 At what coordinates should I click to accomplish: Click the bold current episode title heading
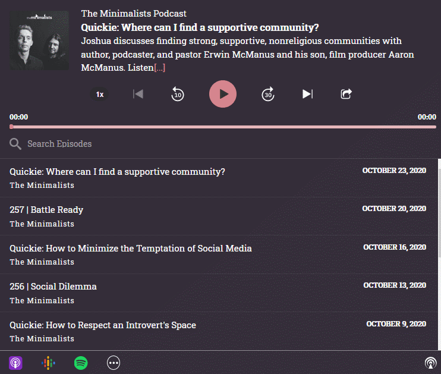pos(200,27)
